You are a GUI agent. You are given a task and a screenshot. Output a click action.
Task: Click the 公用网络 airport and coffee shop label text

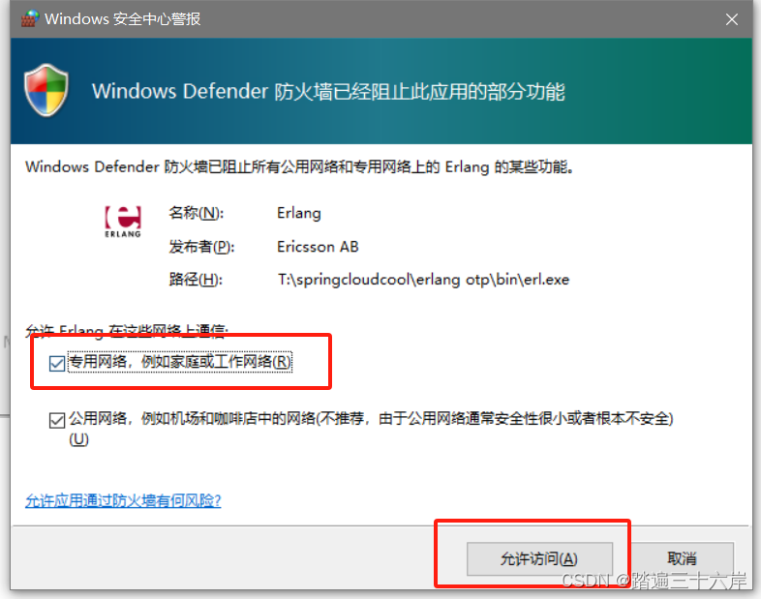click(x=371, y=418)
